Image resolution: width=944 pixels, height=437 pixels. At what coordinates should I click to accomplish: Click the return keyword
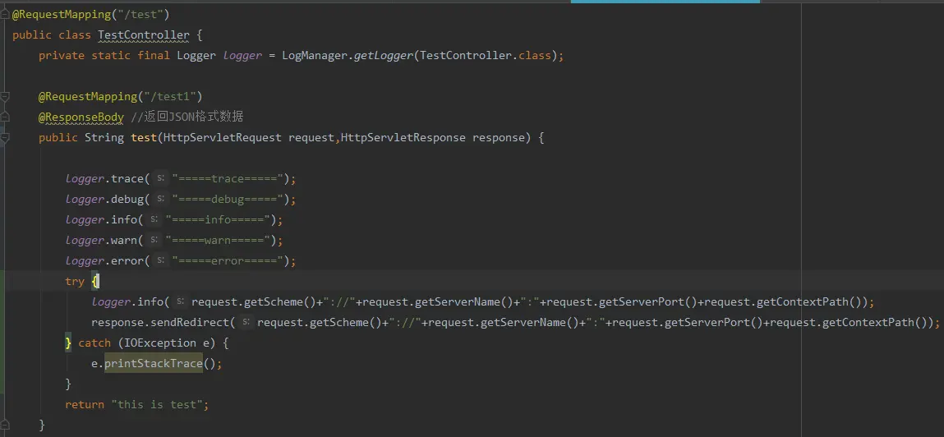[x=85, y=404]
